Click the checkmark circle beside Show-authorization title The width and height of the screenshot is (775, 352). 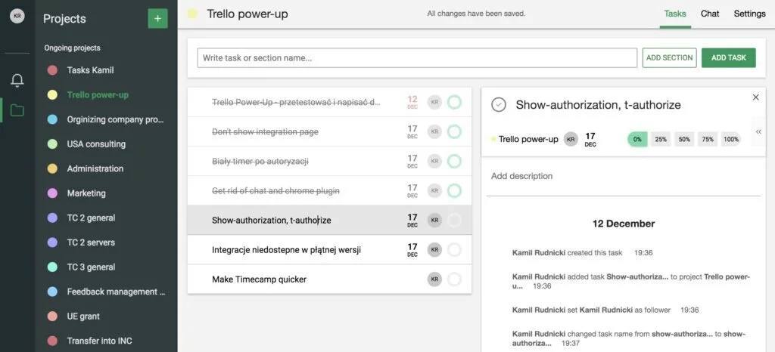coord(499,105)
